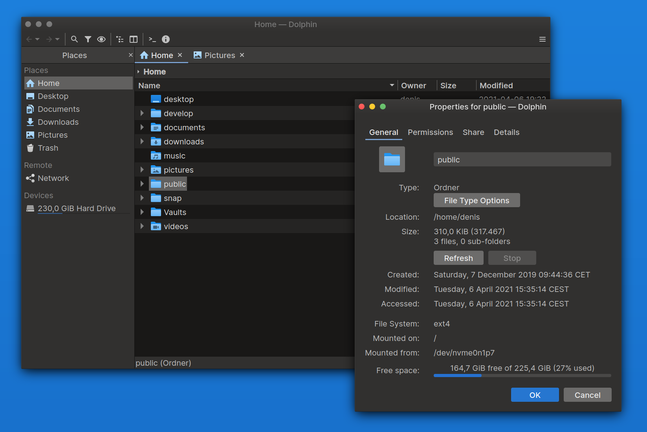The height and width of the screenshot is (432, 647).
Task: Select the videos folder icon
Action: click(156, 226)
